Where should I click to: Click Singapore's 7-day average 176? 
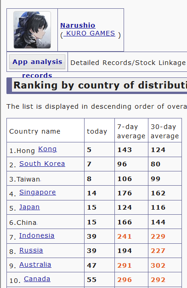coord(125,193)
